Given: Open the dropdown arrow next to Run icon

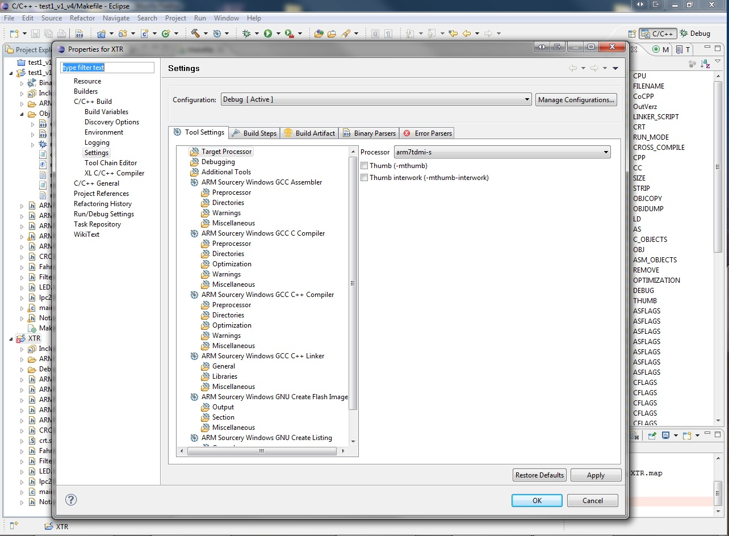Looking at the screenshot, I should click(277, 33).
